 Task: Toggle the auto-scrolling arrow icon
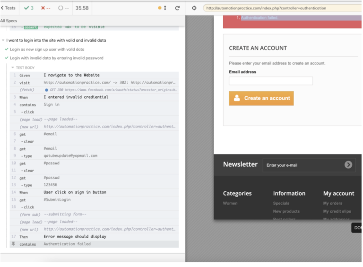tap(165, 8)
